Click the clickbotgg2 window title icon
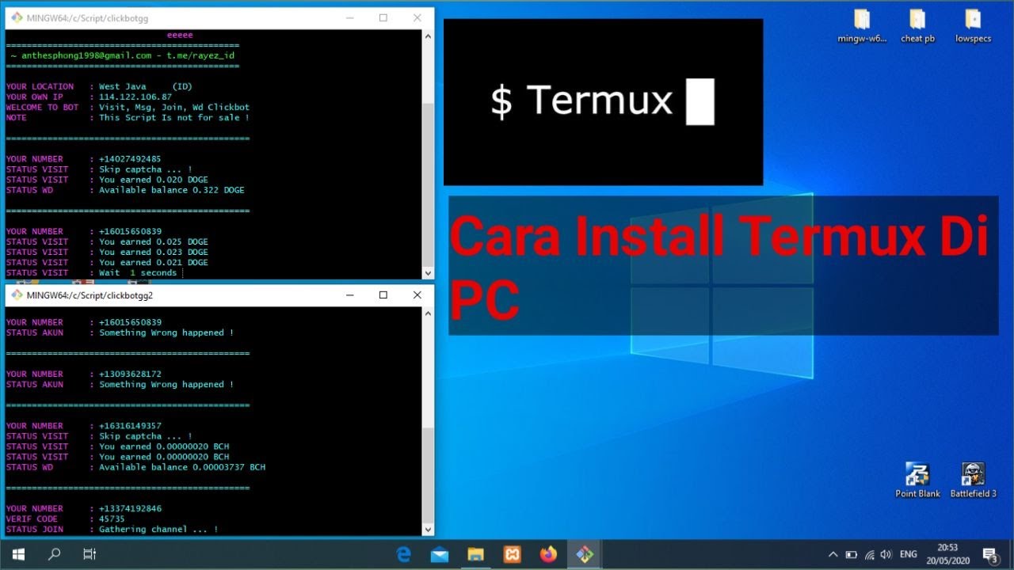 pyautogui.click(x=17, y=295)
